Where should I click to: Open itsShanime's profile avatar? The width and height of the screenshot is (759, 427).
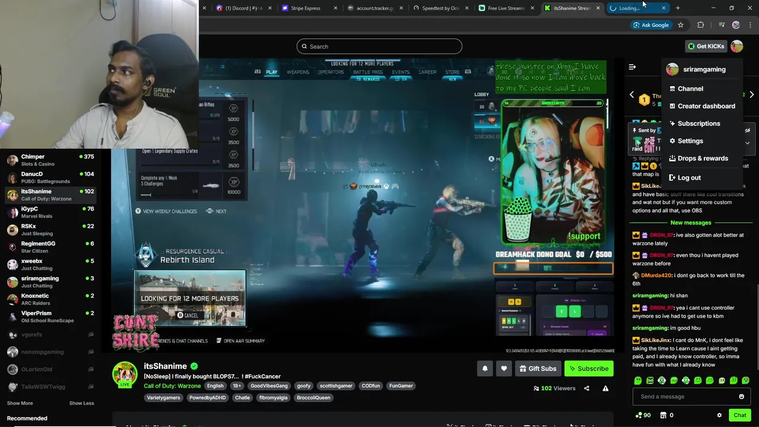tap(125, 374)
